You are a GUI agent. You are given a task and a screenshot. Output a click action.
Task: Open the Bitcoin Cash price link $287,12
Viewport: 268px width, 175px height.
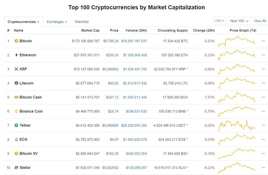click(112, 97)
